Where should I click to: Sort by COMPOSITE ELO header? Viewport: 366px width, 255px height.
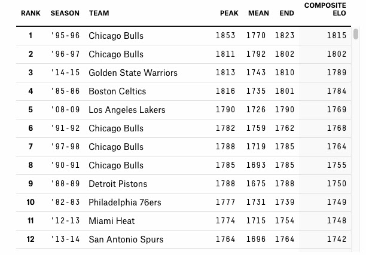325,10
